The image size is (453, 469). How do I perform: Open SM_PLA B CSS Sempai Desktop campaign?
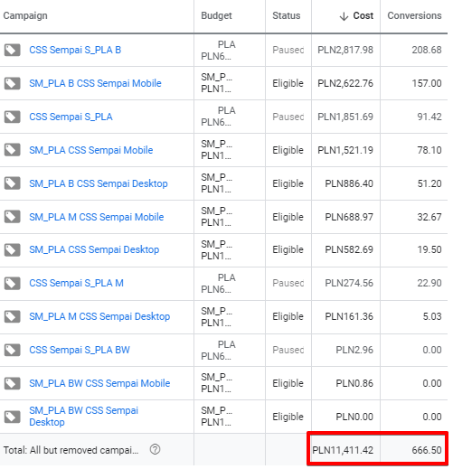tap(99, 183)
